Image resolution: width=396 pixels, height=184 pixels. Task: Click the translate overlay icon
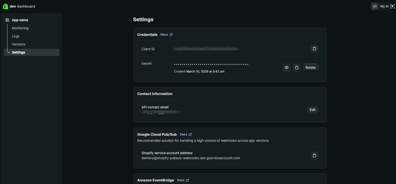pyautogui.click(x=392, y=6)
